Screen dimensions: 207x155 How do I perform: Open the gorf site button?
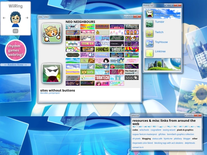87,49
